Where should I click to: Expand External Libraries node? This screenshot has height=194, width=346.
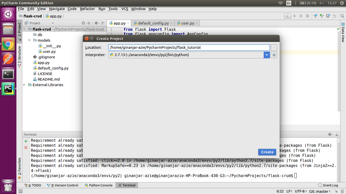[x=24, y=85]
